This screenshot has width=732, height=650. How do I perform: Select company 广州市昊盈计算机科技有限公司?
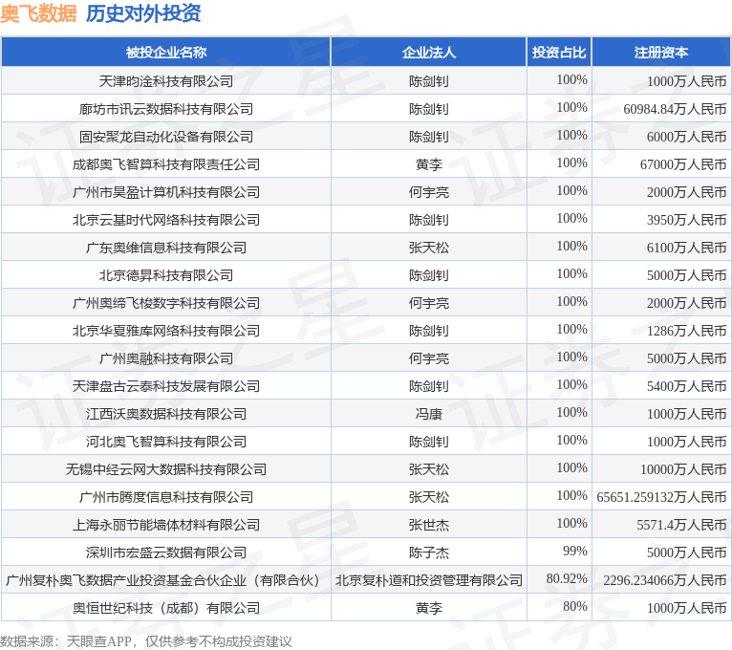click(x=166, y=192)
